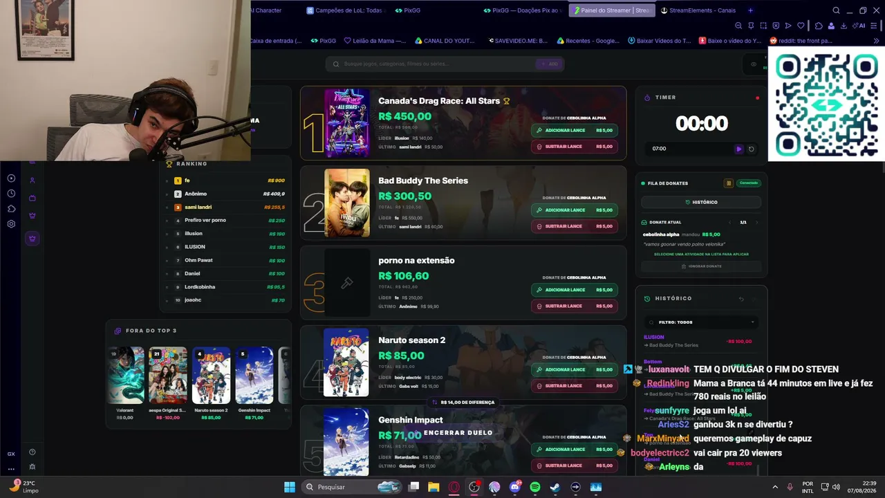Undo last history action arrow icon
The image size is (885, 498).
tap(741, 299)
